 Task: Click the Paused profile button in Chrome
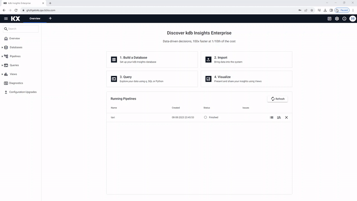tap(342, 10)
